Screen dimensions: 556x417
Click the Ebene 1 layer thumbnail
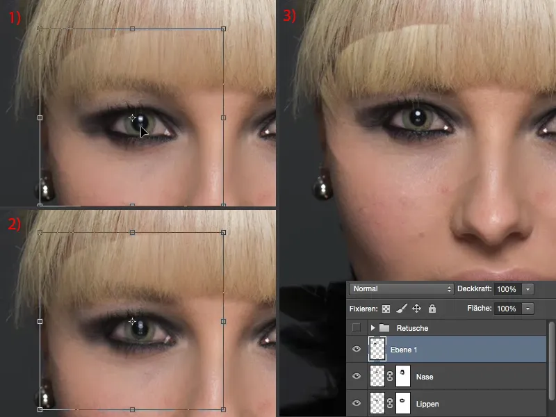[x=377, y=349]
